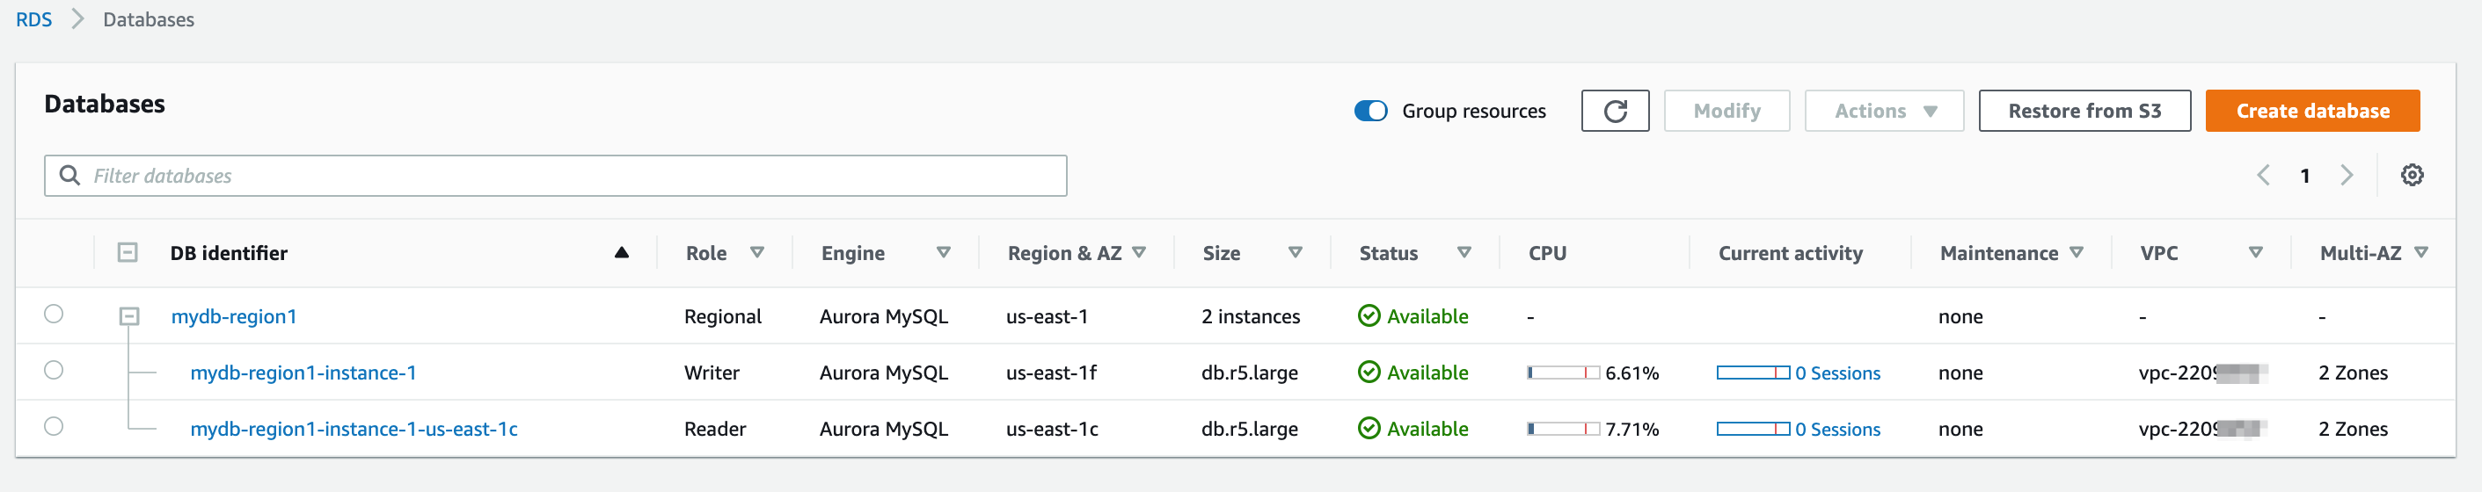Open the Actions dropdown menu
2482x492 pixels.
pyautogui.click(x=1884, y=111)
